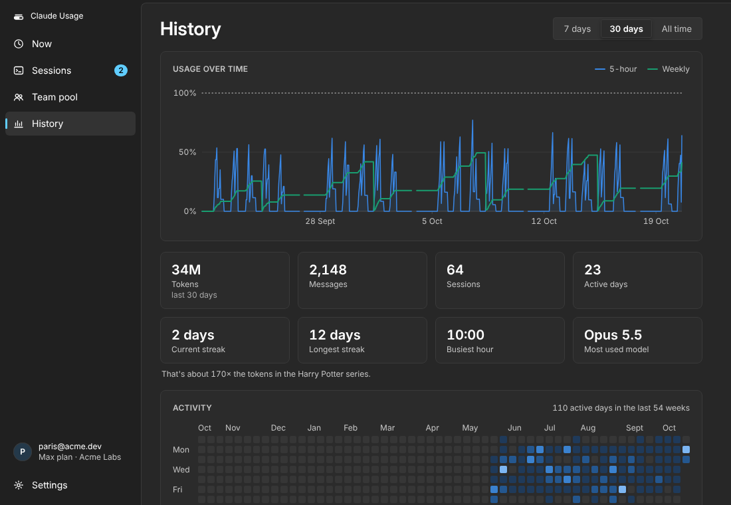
Task: Click the 19 Oct label on the chart axis
Action: [656, 221]
